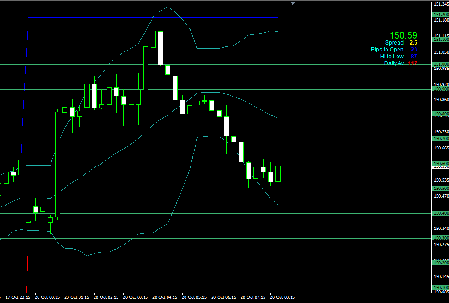Click the 150.920 price scale value
Screen dimensions: 449x303
[x=441, y=85]
